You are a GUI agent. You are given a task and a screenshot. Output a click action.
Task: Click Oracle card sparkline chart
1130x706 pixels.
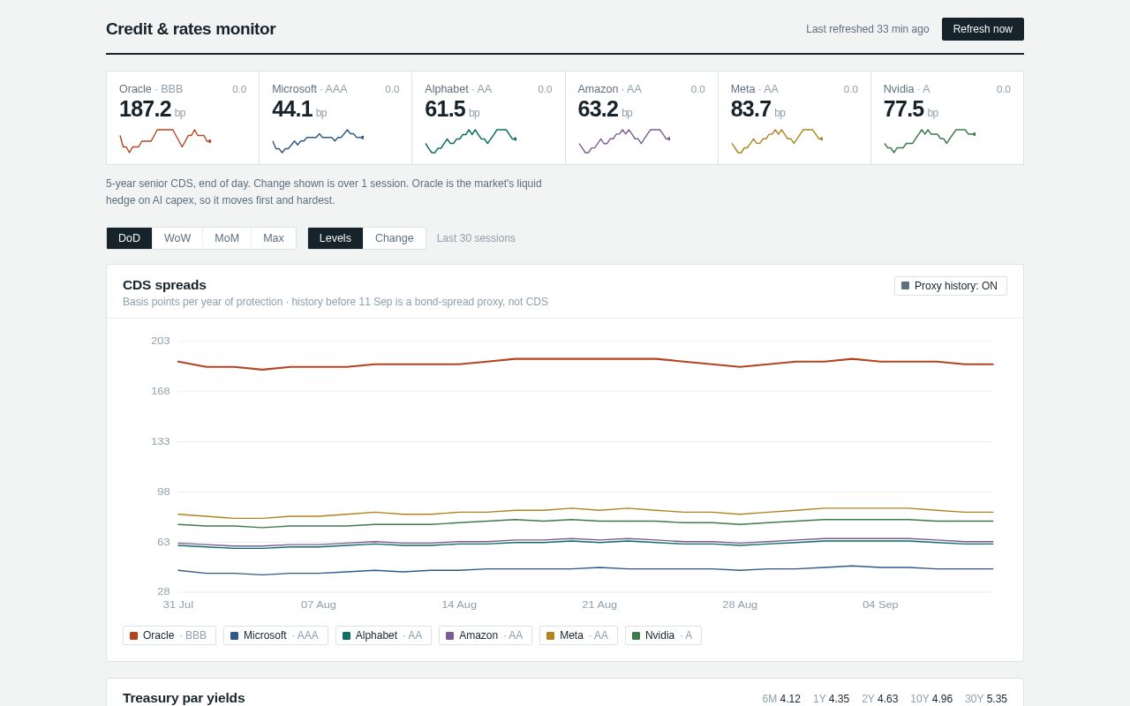165,141
